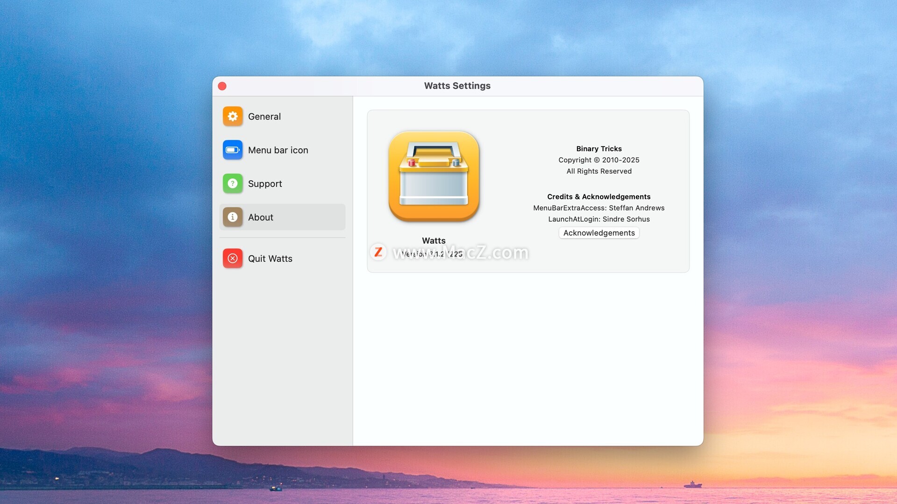Open the Acknowledgements button

tap(599, 233)
